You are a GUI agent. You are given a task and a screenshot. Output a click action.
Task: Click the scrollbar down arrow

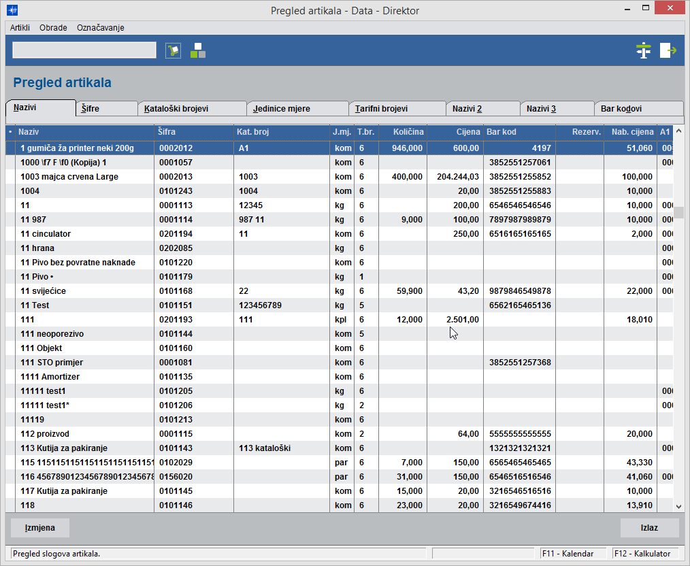click(x=678, y=507)
